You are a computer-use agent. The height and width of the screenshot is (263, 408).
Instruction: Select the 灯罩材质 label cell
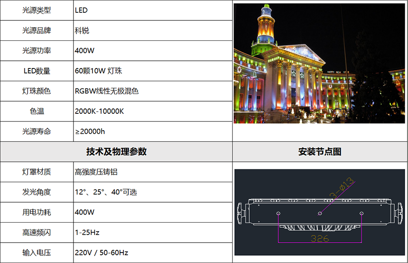pyautogui.click(x=37, y=172)
